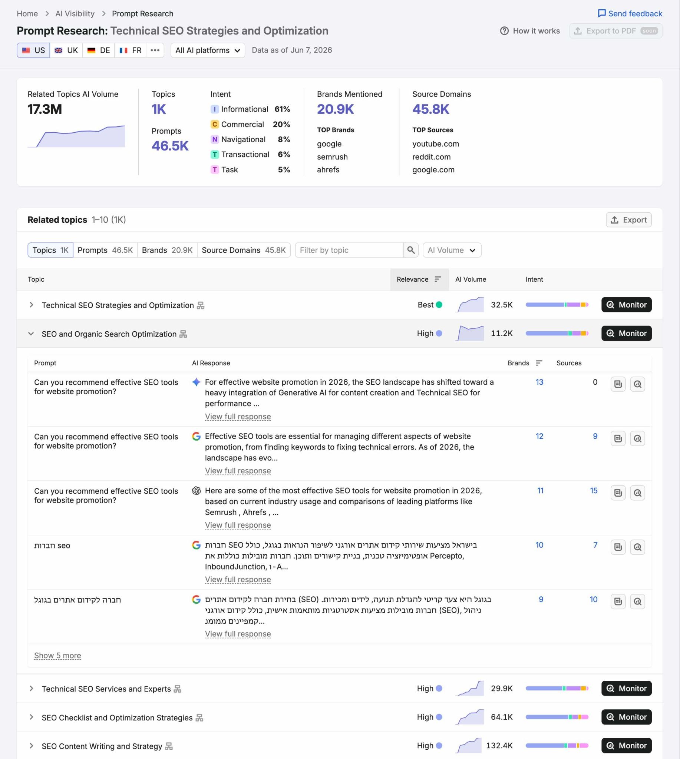Click the Relevance column header
Viewport: 680px width, 759px height.
pyautogui.click(x=419, y=279)
